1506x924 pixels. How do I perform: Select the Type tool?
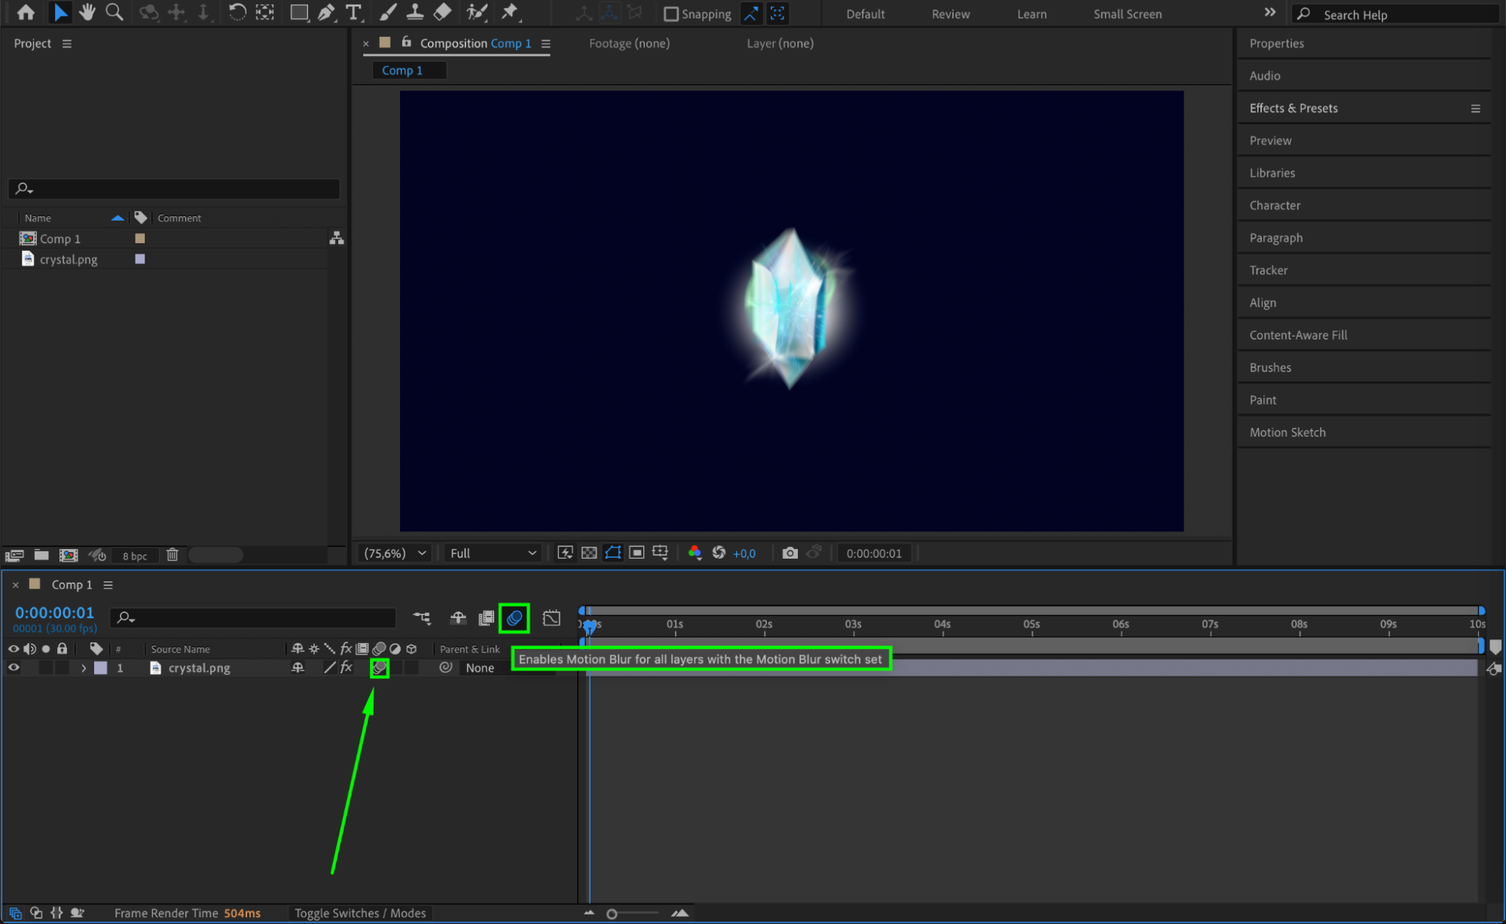pos(353,13)
